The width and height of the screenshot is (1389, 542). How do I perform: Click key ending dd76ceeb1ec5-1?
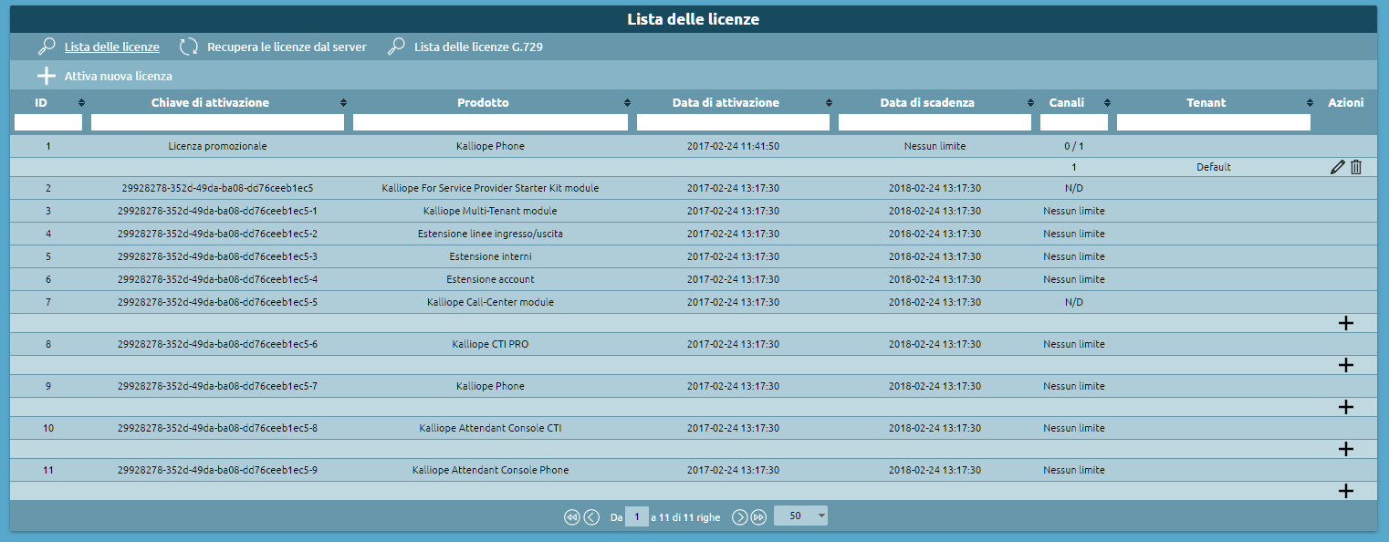click(217, 211)
